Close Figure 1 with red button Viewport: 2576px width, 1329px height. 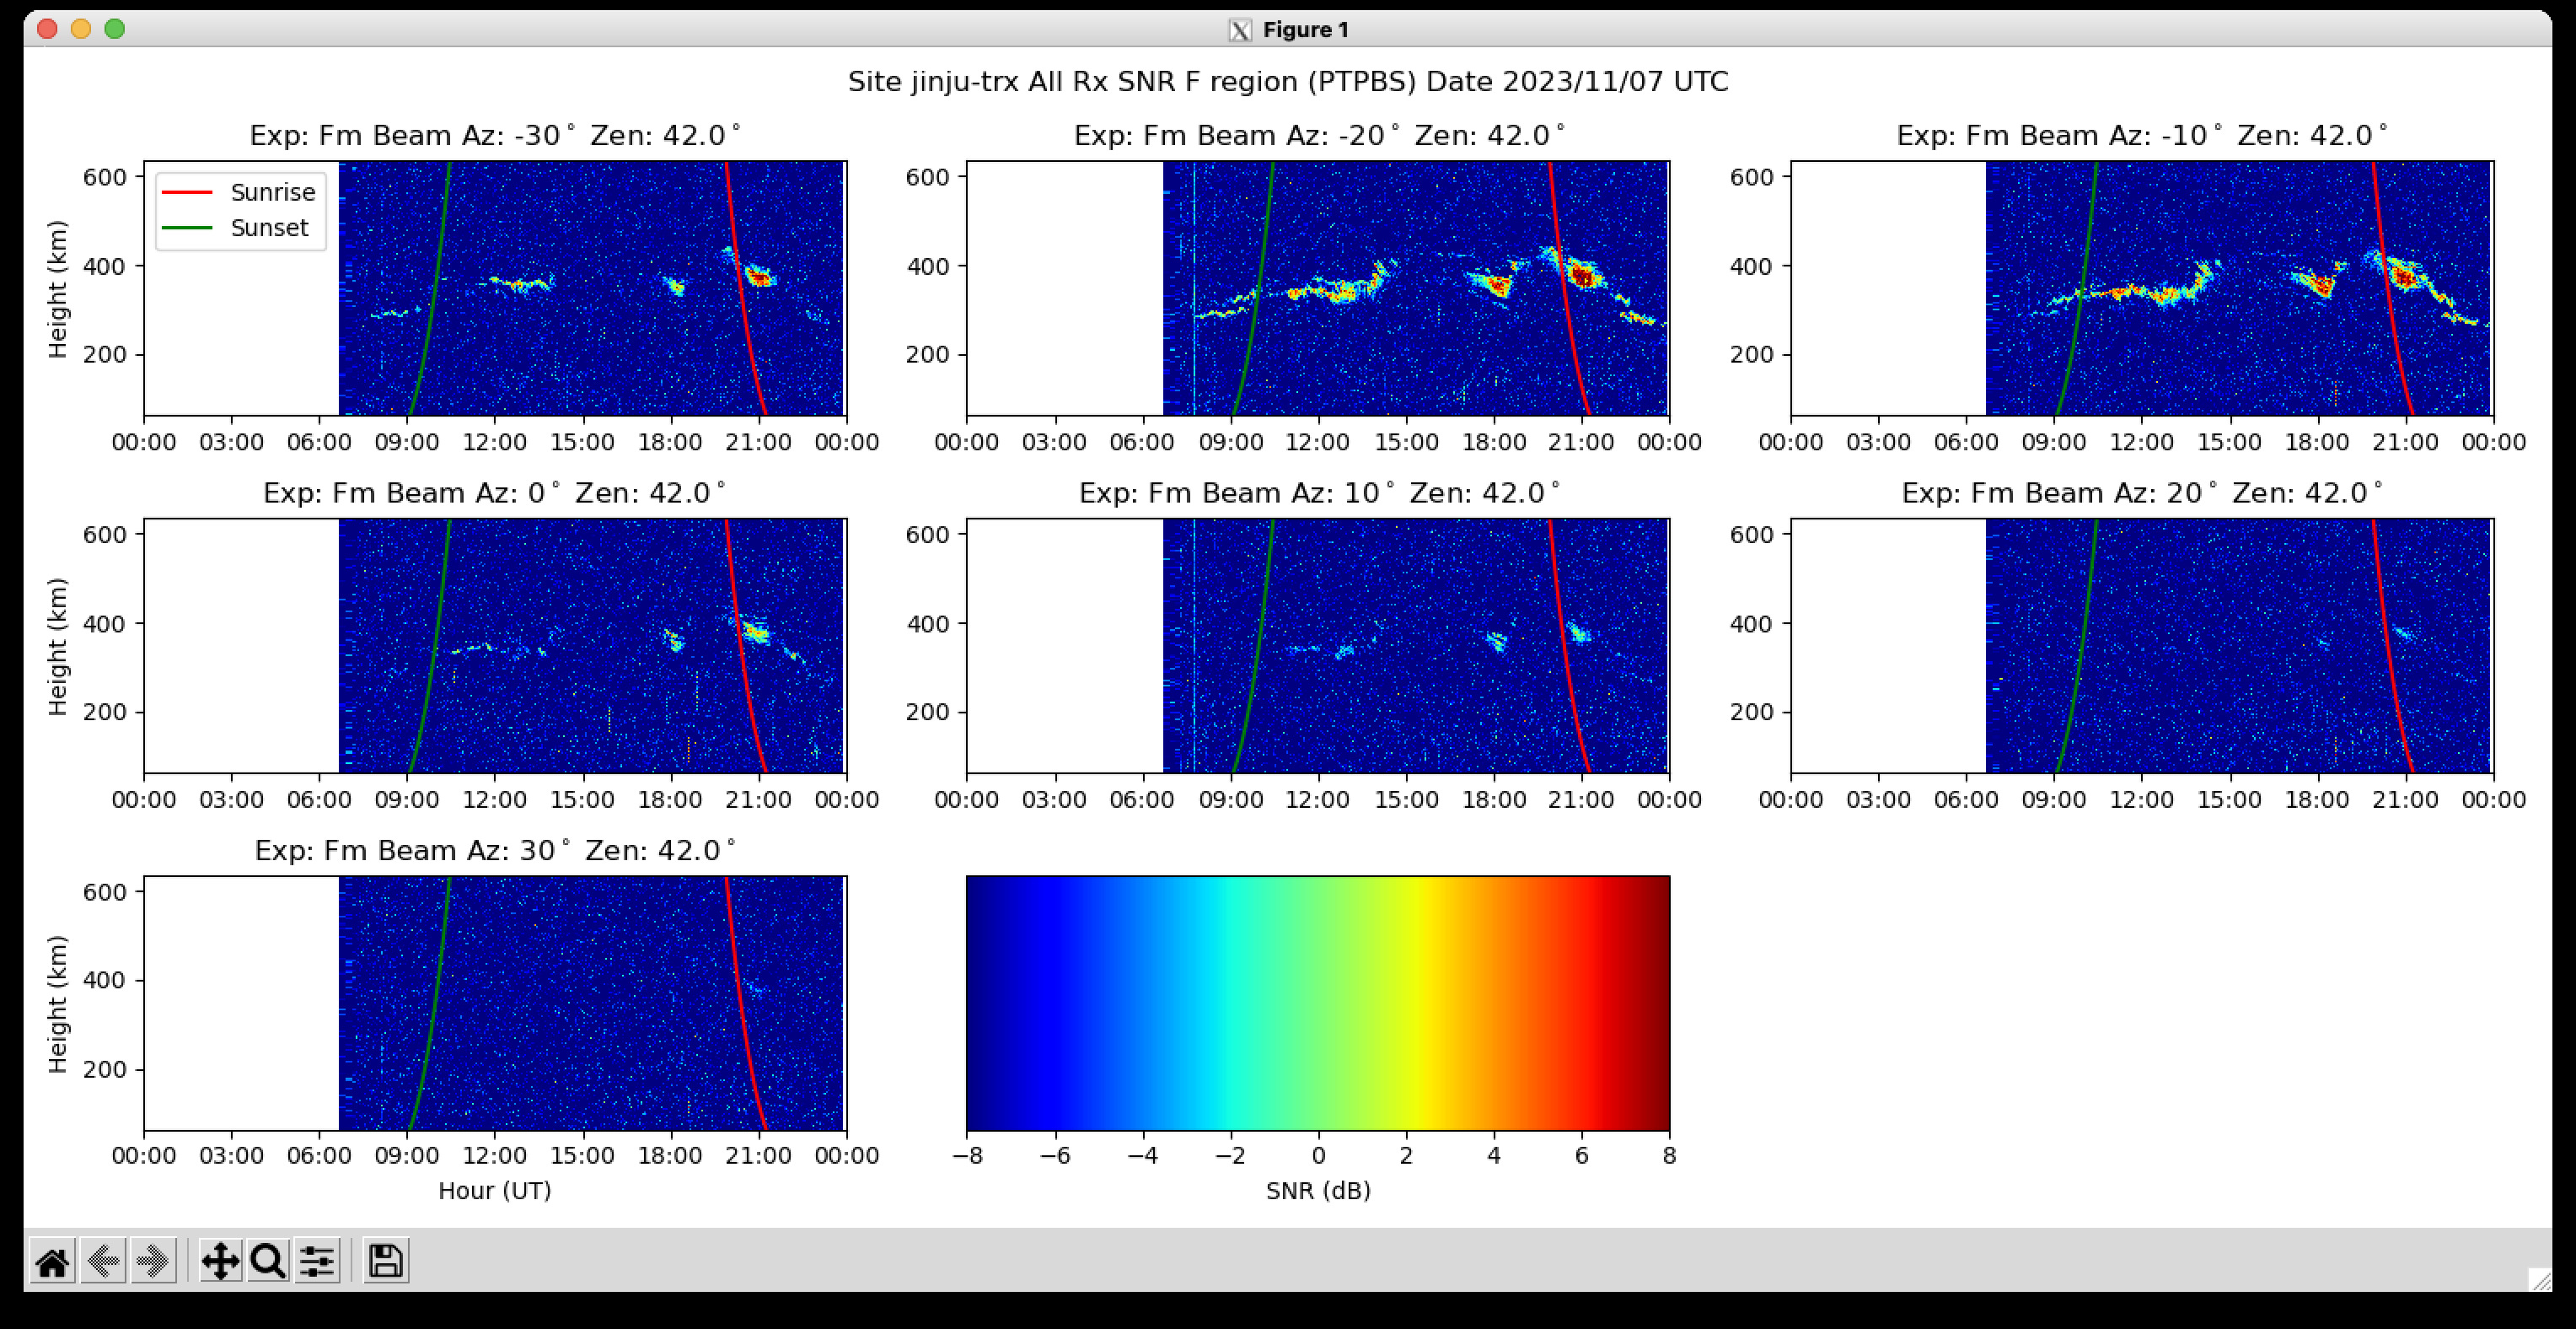pyautogui.click(x=47, y=29)
